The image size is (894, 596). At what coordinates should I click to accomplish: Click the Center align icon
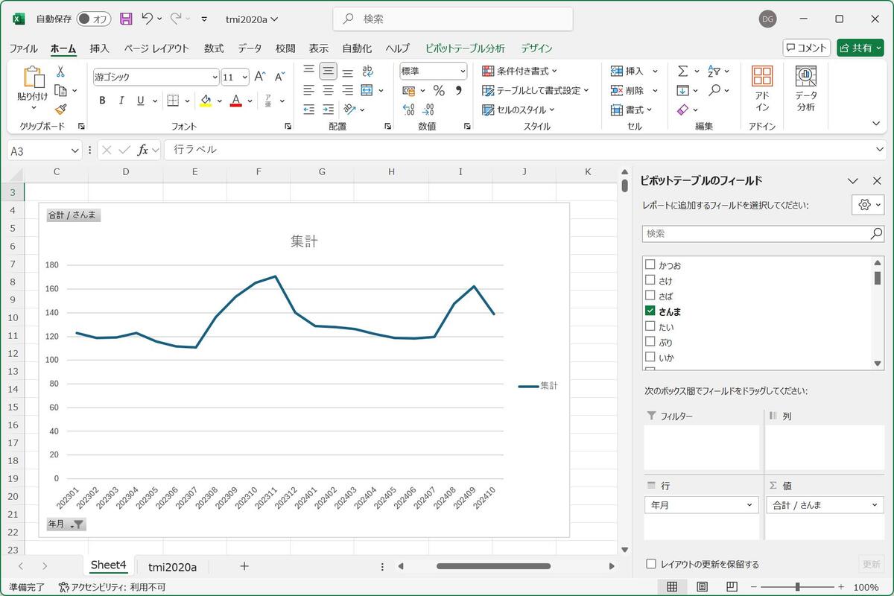coord(329,90)
